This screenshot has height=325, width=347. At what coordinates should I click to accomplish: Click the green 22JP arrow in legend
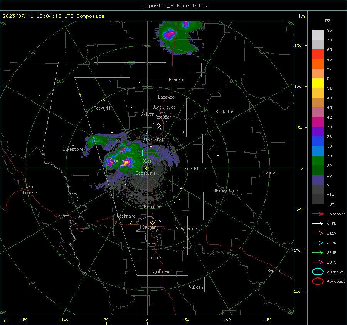(318, 252)
